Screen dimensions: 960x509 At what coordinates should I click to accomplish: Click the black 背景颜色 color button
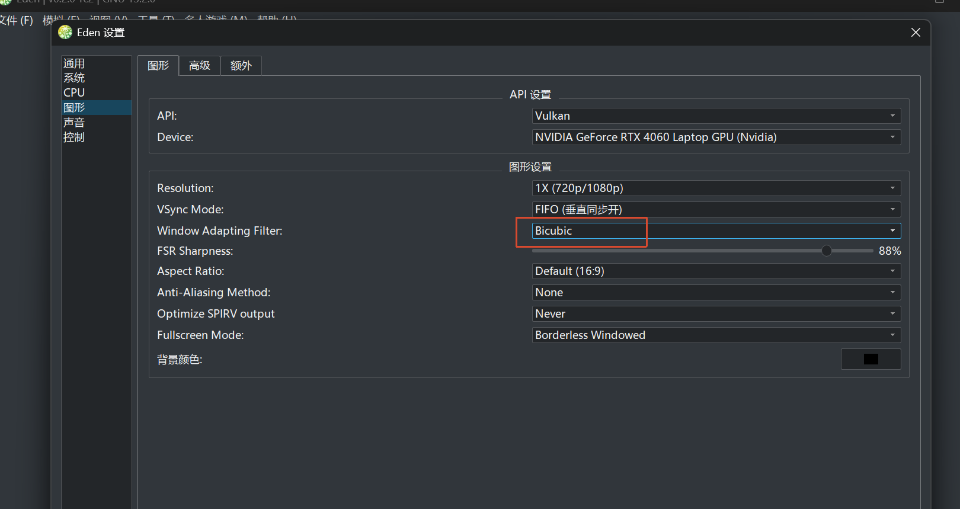coord(871,359)
